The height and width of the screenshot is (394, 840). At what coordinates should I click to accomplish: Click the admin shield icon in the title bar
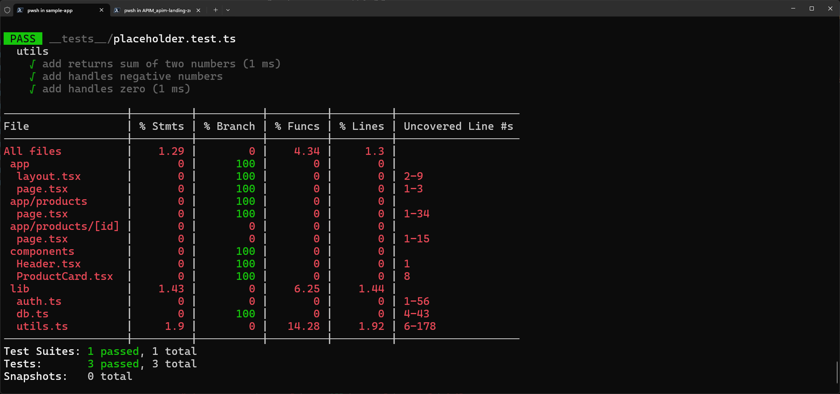[7, 10]
